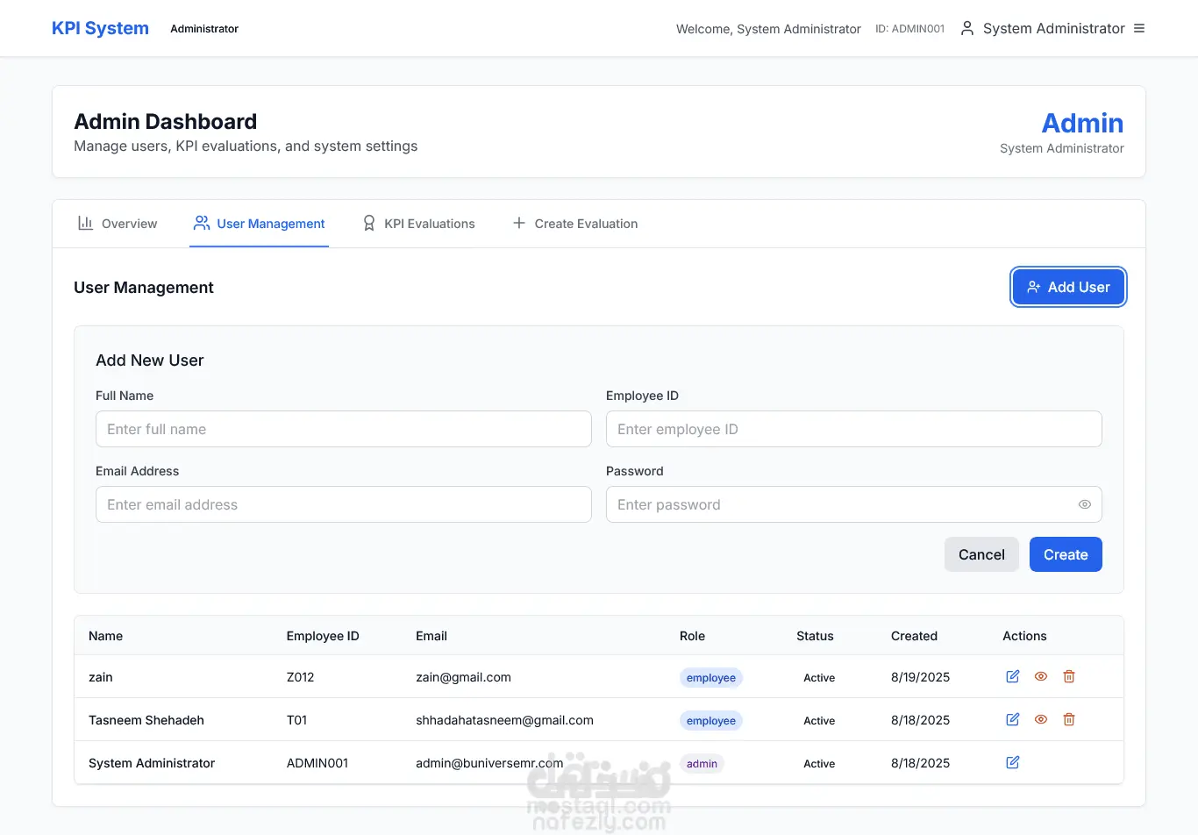Delete the user zain via trash icon
Image resolution: width=1198 pixels, height=835 pixels.
1069,676
